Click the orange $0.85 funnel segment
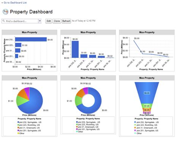This screenshot has height=143, width=180. (x=147, y=110)
